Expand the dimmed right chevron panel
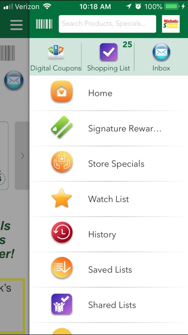The image size is (188, 335). (22, 156)
